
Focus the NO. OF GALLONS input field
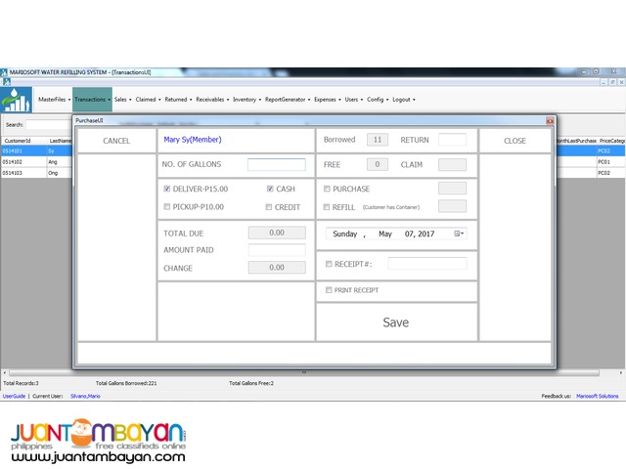[276, 164]
